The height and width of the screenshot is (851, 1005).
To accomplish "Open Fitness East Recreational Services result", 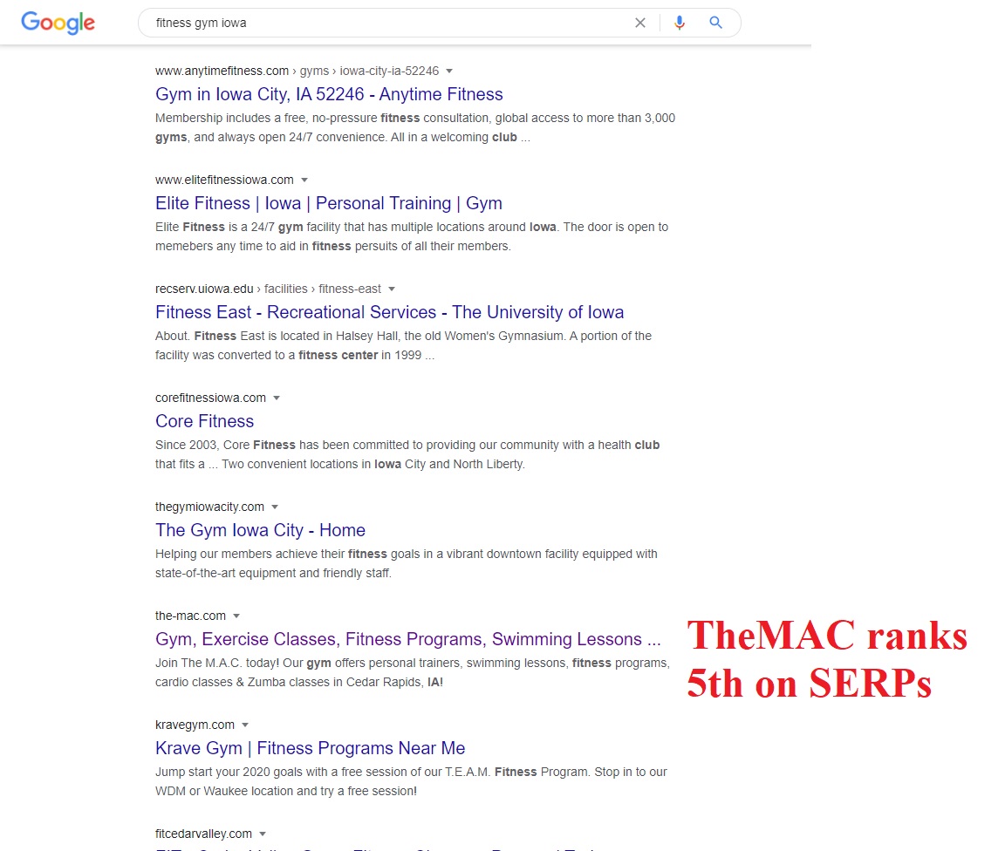I will coord(389,312).
